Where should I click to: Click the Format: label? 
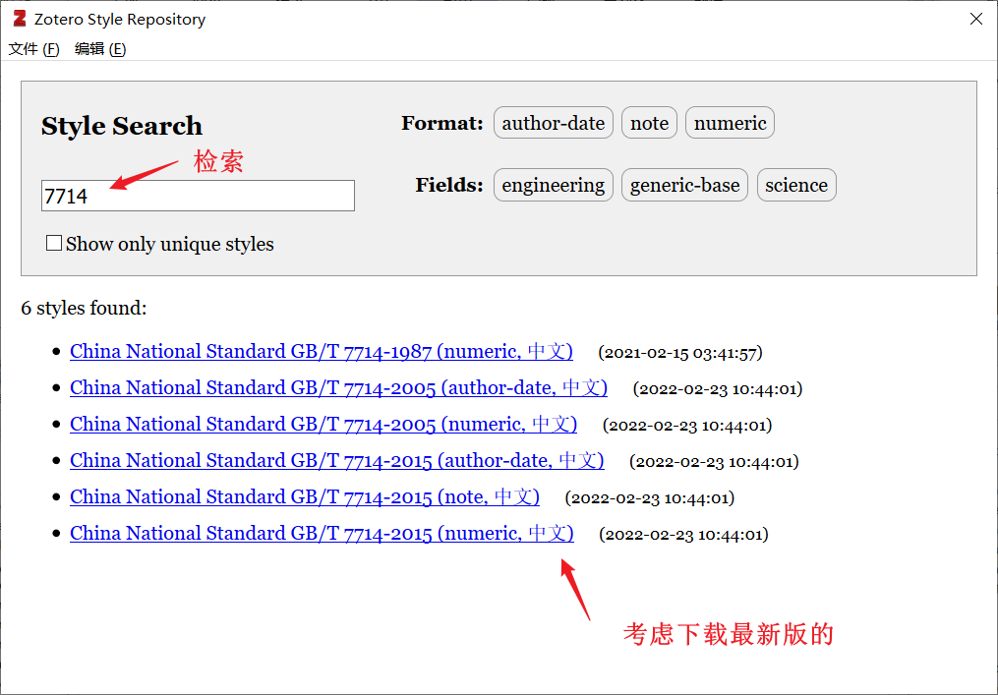[442, 124]
